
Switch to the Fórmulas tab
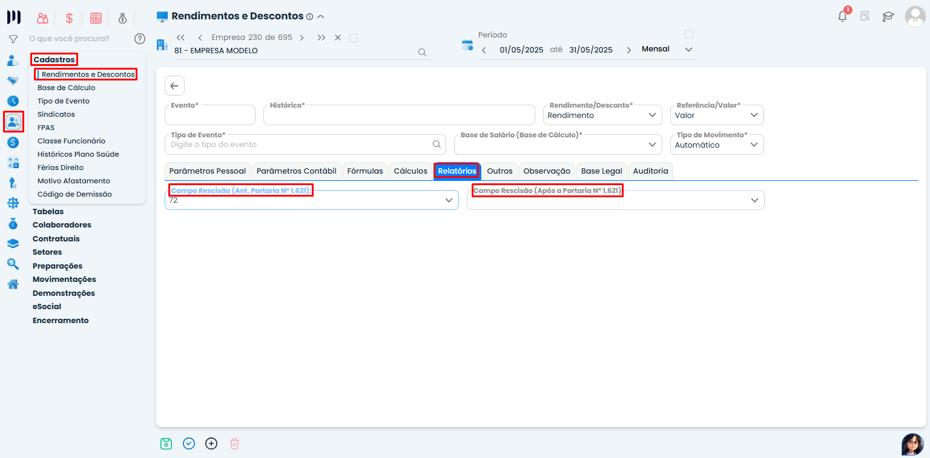(x=365, y=171)
